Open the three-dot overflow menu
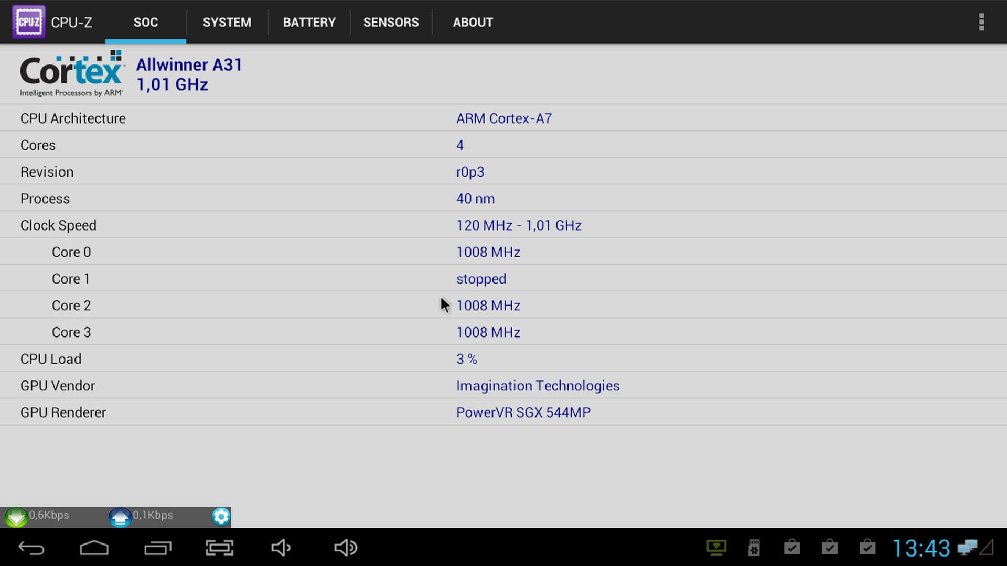Viewport: 1007px width, 566px height. 981,22
